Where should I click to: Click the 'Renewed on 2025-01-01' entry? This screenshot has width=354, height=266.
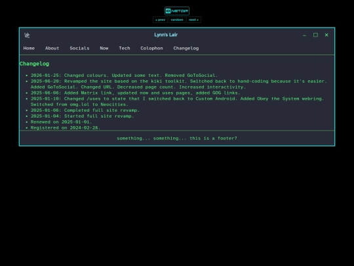tap(61, 122)
